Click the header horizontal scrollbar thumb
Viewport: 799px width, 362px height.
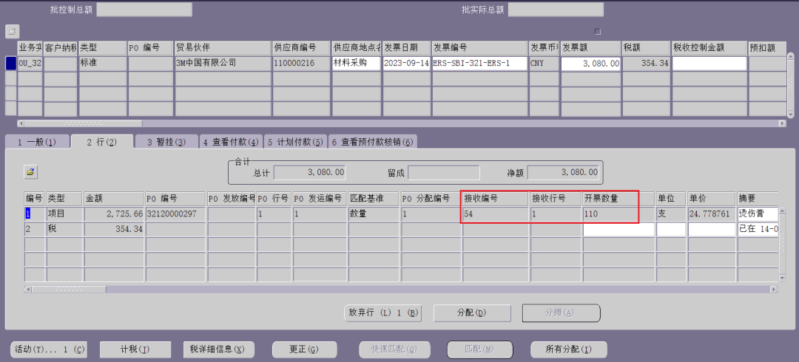pos(84,123)
